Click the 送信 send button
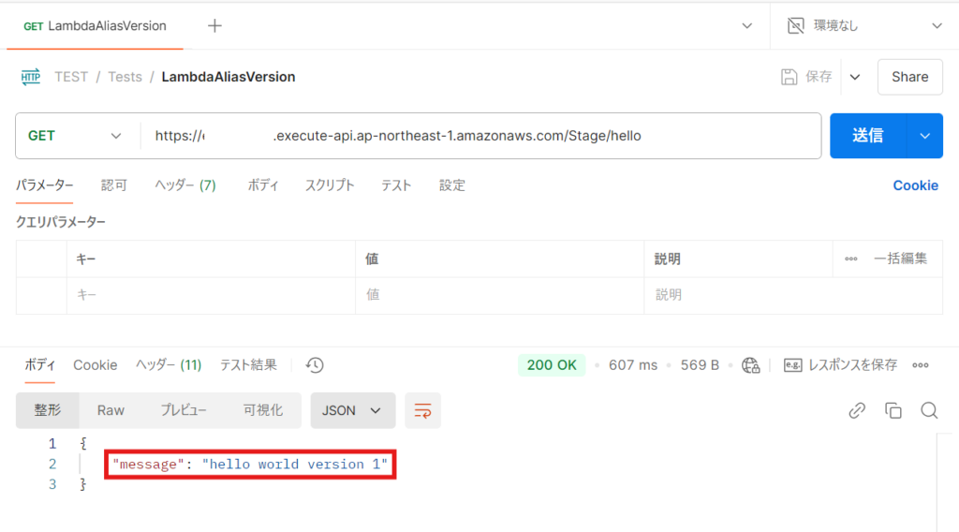Image resolution: width=959 pixels, height=532 pixels. [x=868, y=136]
